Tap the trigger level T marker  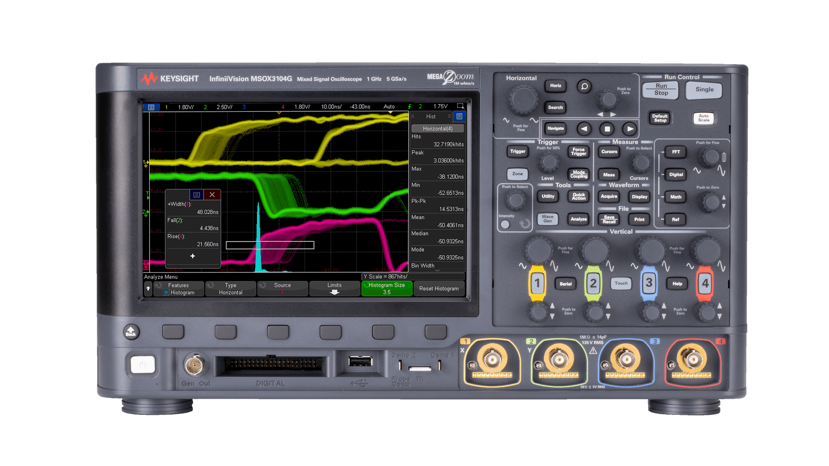pos(147,195)
